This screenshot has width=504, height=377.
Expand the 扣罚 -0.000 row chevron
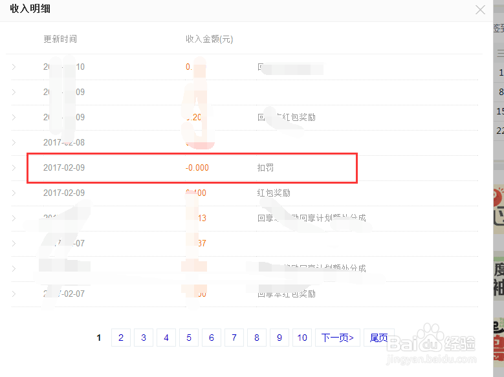[14, 167]
